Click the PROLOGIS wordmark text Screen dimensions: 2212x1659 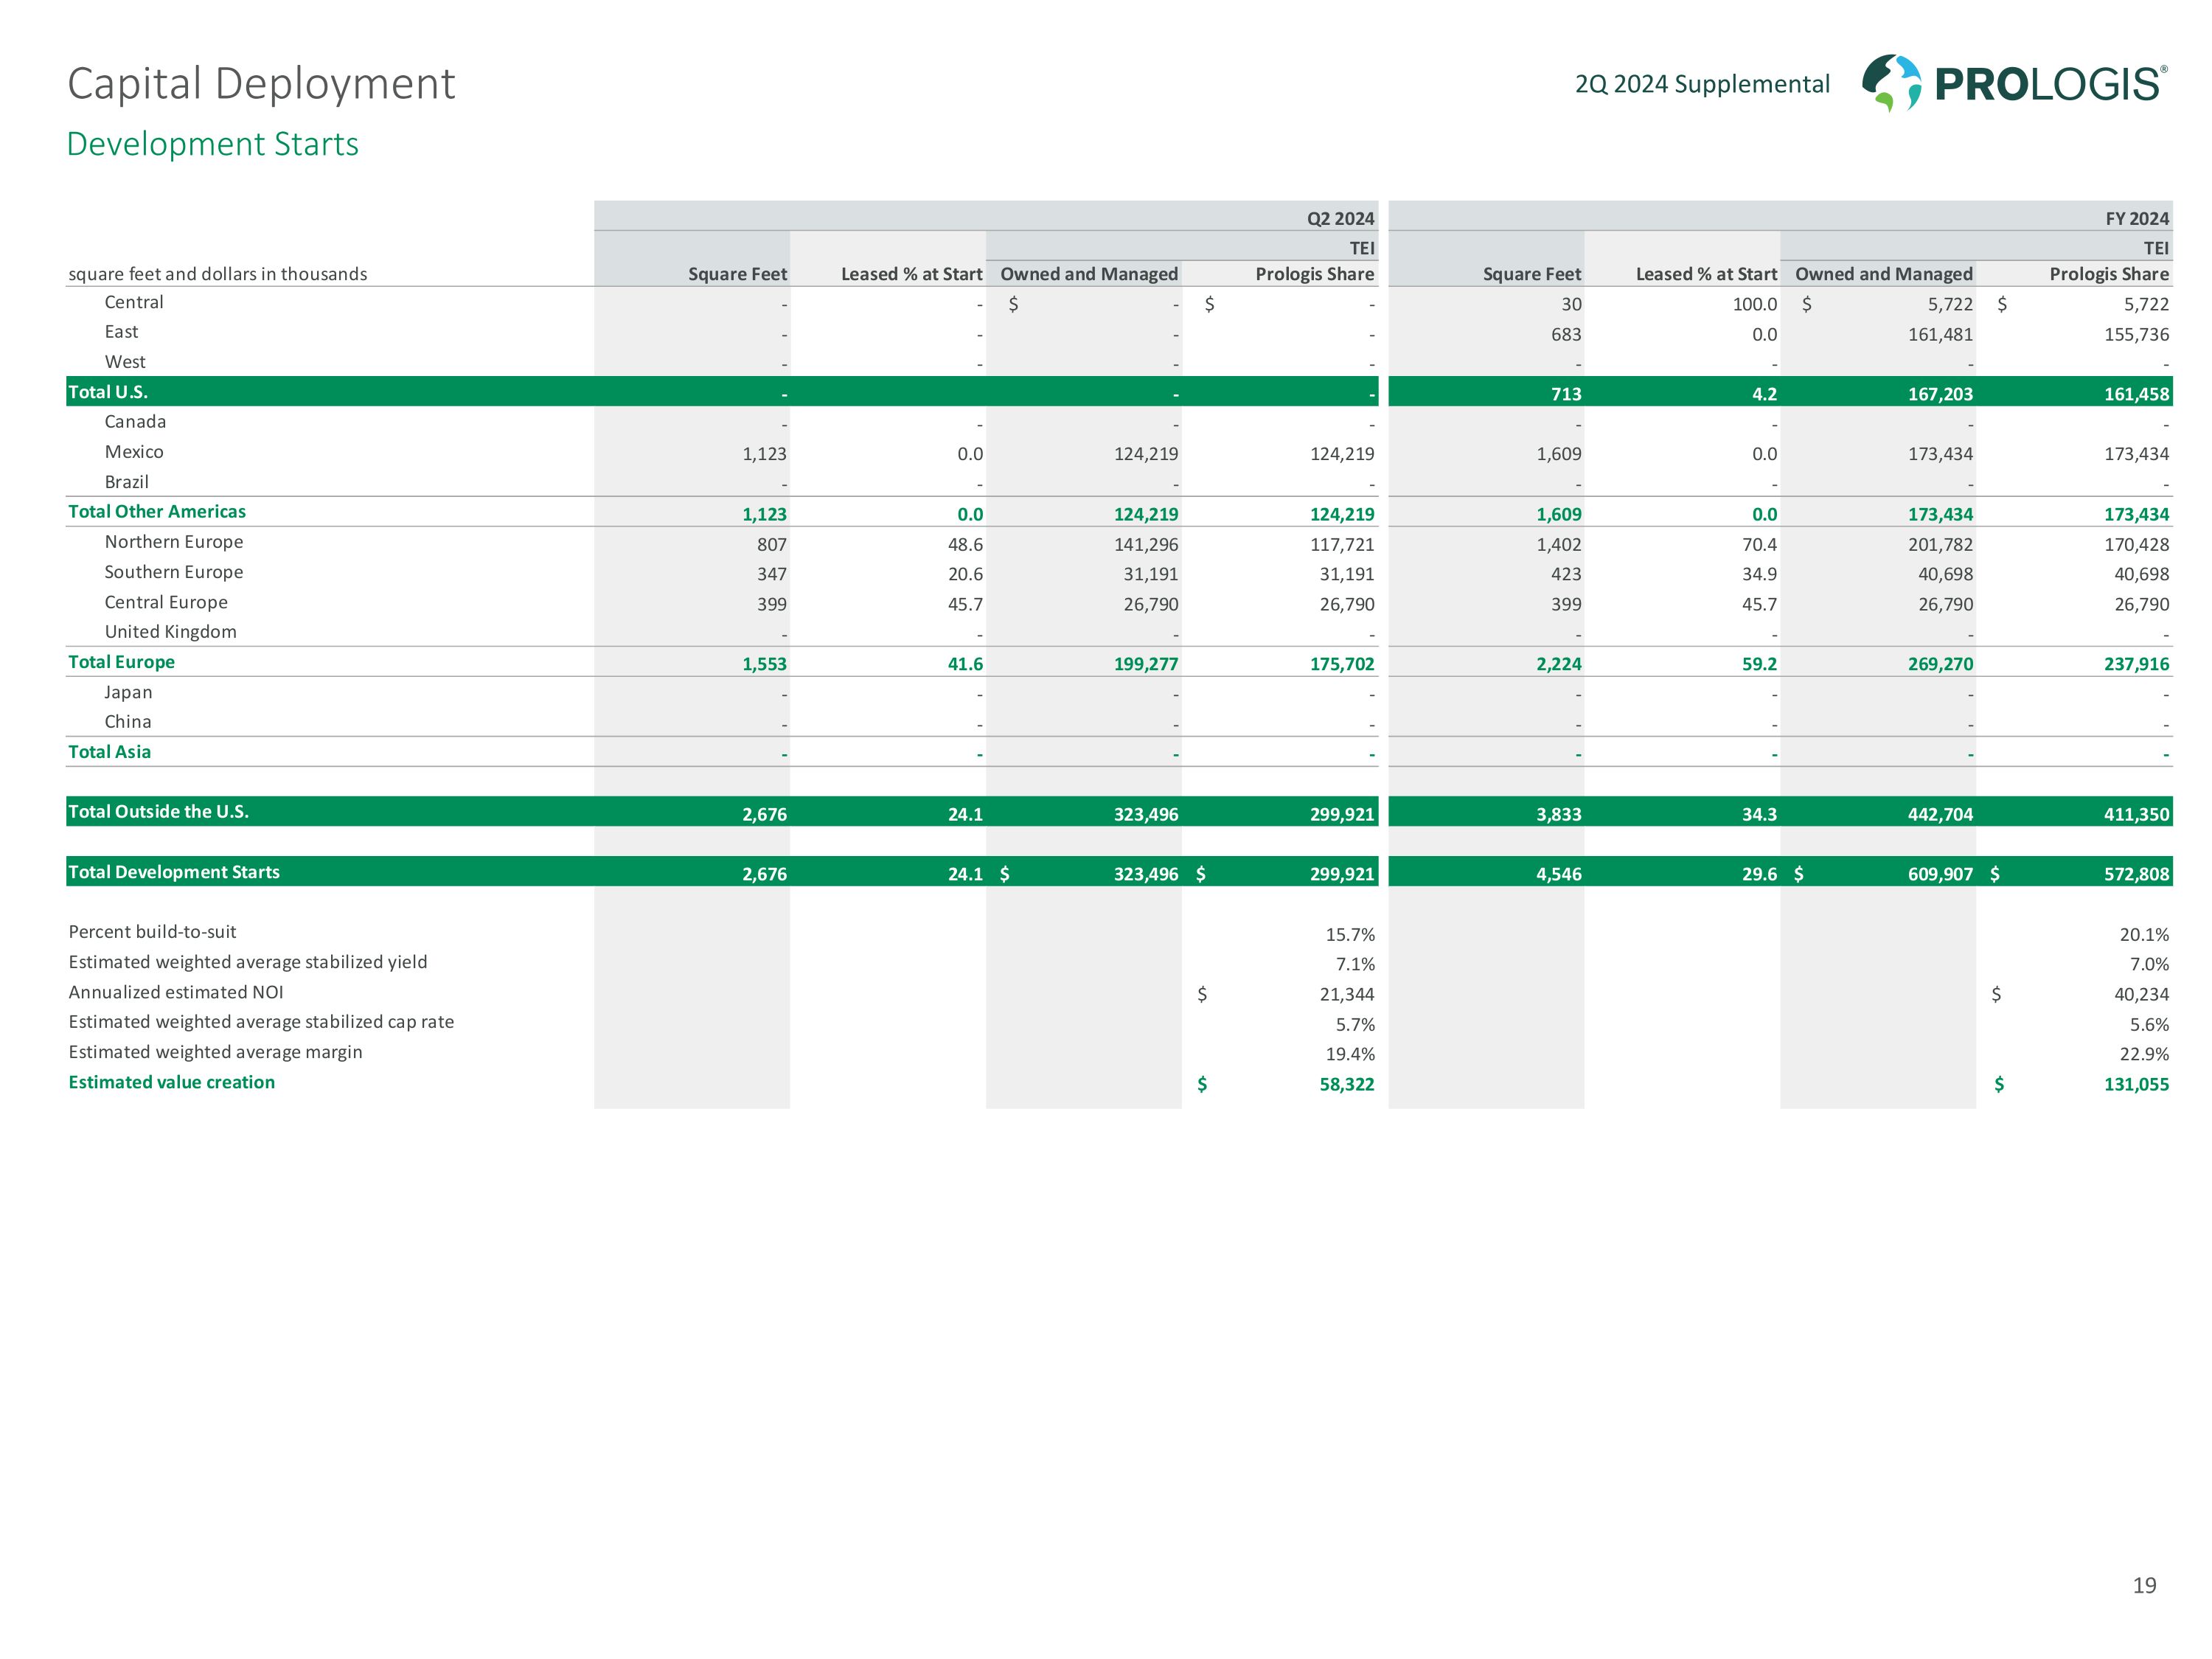(2049, 85)
